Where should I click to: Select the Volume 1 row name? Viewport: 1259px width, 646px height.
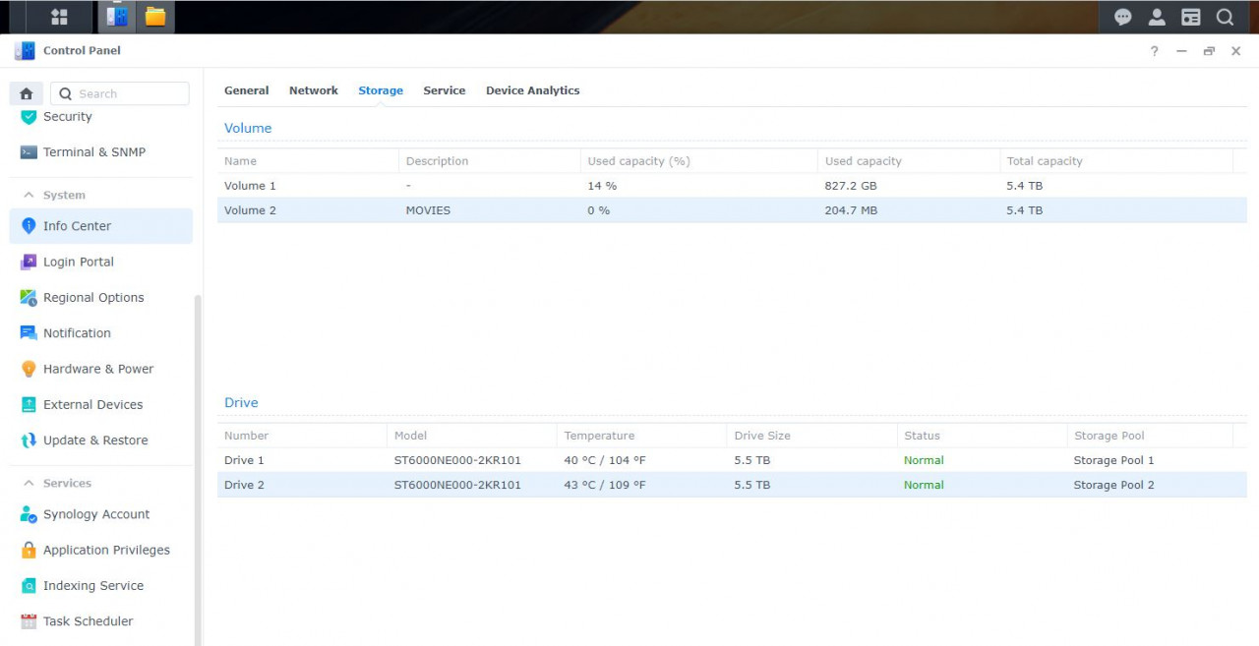[250, 186]
